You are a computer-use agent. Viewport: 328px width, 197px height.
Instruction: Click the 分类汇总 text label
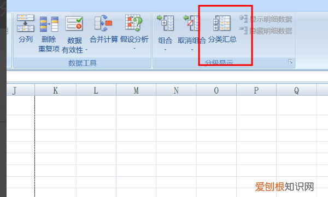point(222,39)
